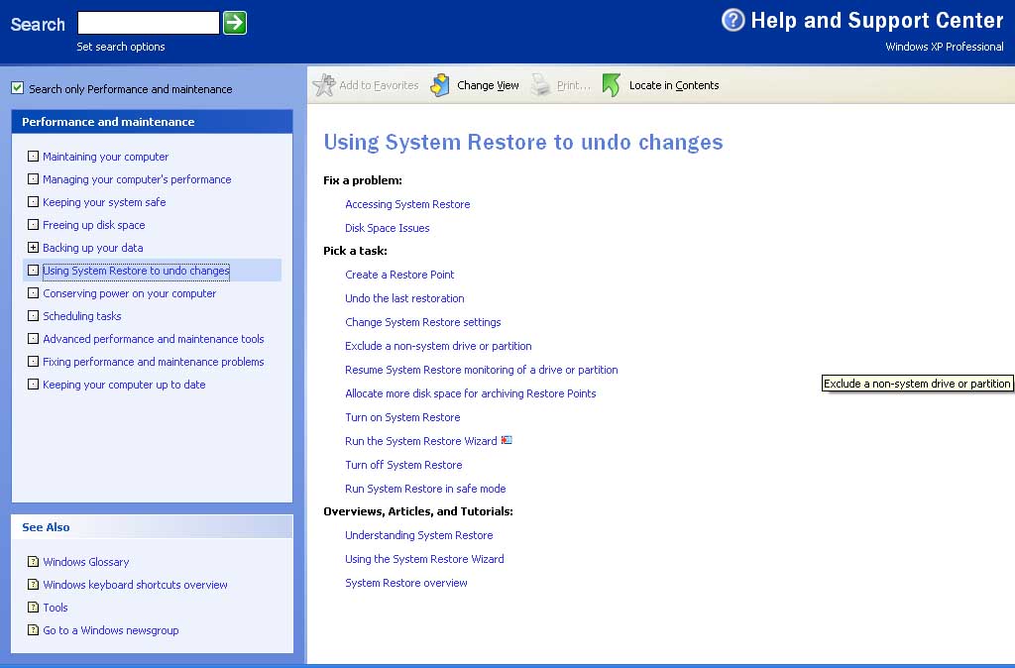Expand the Backing up your data node
This screenshot has width=1015, height=668.
click(x=33, y=247)
